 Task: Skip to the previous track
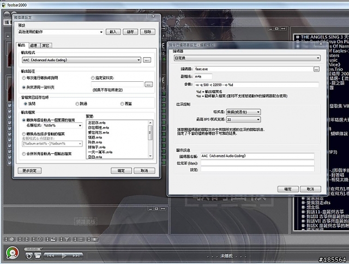(x=50, y=256)
